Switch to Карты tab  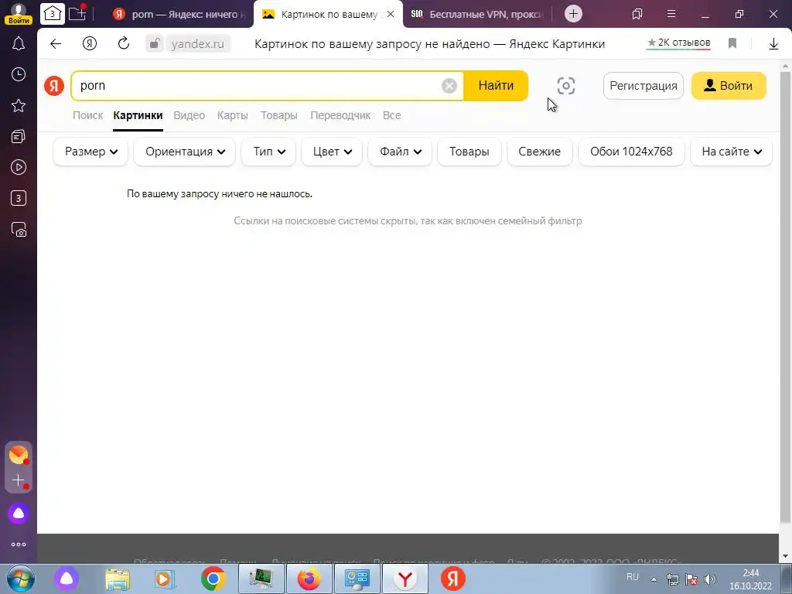[232, 116]
